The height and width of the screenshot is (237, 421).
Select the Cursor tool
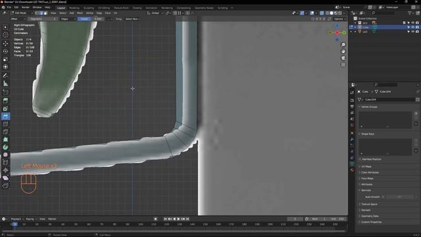pyautogui.click(x=5, y=35)
